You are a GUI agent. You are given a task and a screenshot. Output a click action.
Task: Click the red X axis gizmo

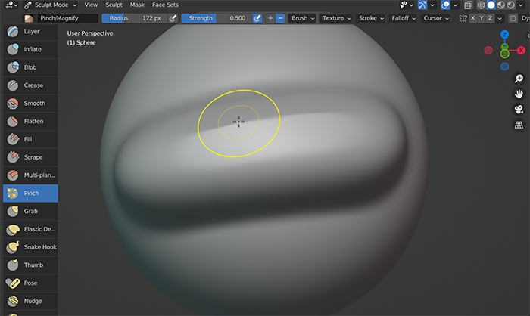point(521,51)
